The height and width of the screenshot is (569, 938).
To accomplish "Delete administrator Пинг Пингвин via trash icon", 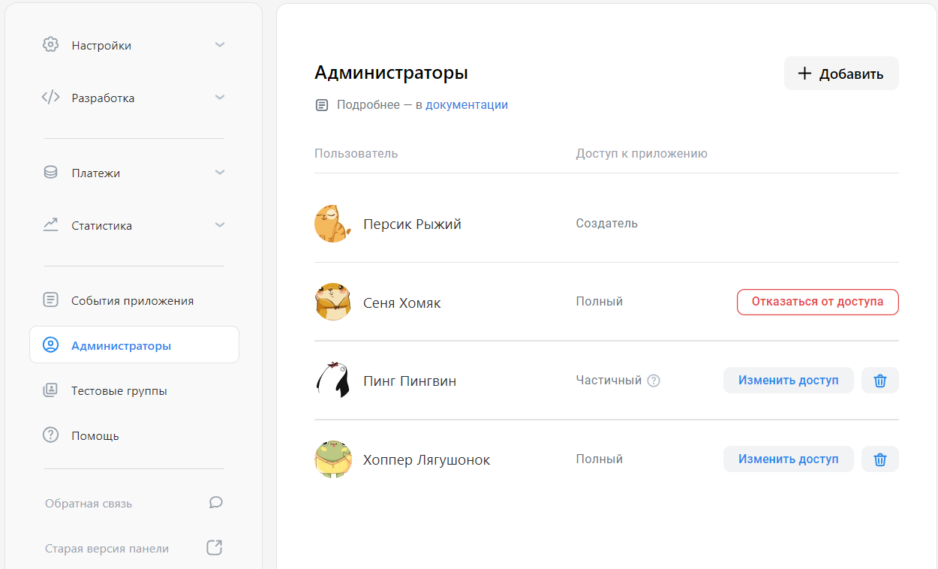I will point(879,380).
